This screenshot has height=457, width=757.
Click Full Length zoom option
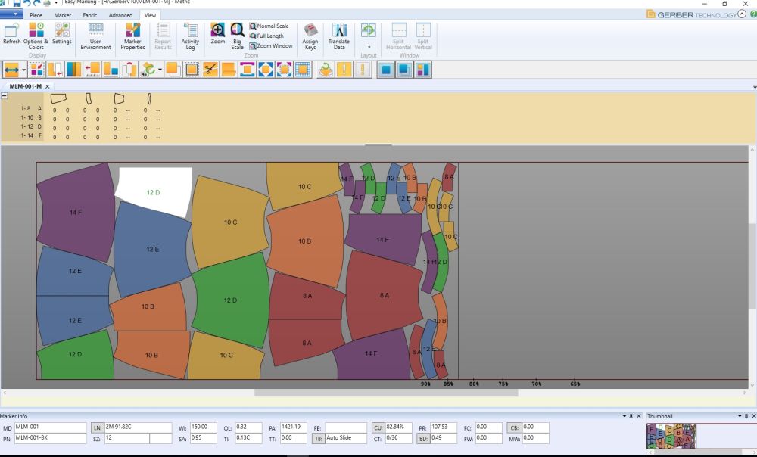pyautogui.click(x=266, y=36)
